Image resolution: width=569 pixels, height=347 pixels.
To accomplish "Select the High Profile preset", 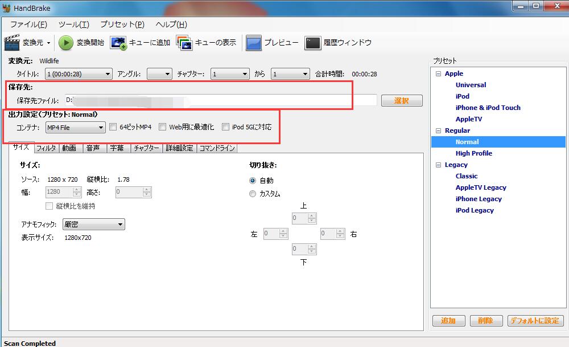I will (x=474, y=153).
